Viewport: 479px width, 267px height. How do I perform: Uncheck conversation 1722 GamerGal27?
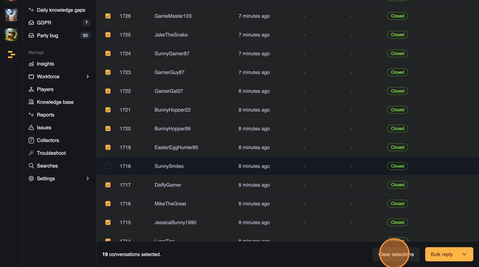(108, 91)
